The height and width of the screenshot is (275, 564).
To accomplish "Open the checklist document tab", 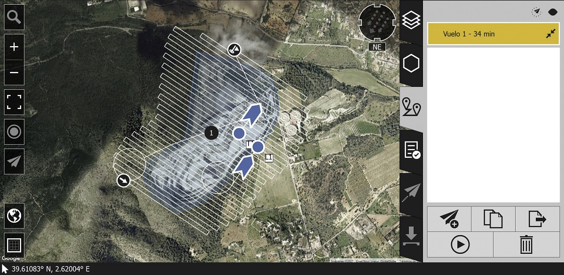I will [x=411, y=150].
